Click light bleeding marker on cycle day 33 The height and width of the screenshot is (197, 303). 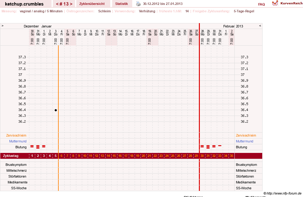tap(220, 146)
